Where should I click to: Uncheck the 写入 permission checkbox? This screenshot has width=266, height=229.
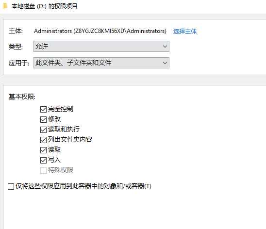click(x=43, y=160)
